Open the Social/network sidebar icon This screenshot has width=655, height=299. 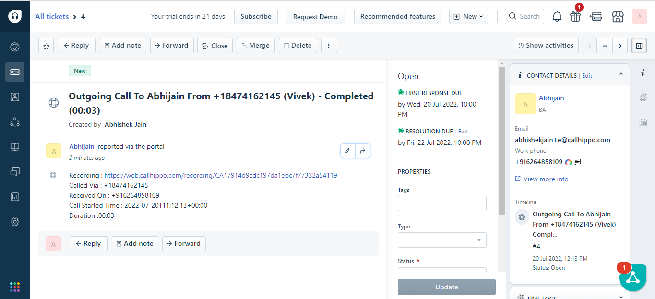[x=15, y=122]
